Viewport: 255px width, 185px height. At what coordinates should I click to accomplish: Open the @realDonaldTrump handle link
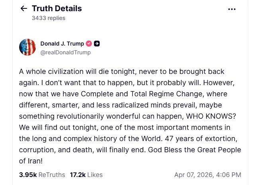[65, 52]
